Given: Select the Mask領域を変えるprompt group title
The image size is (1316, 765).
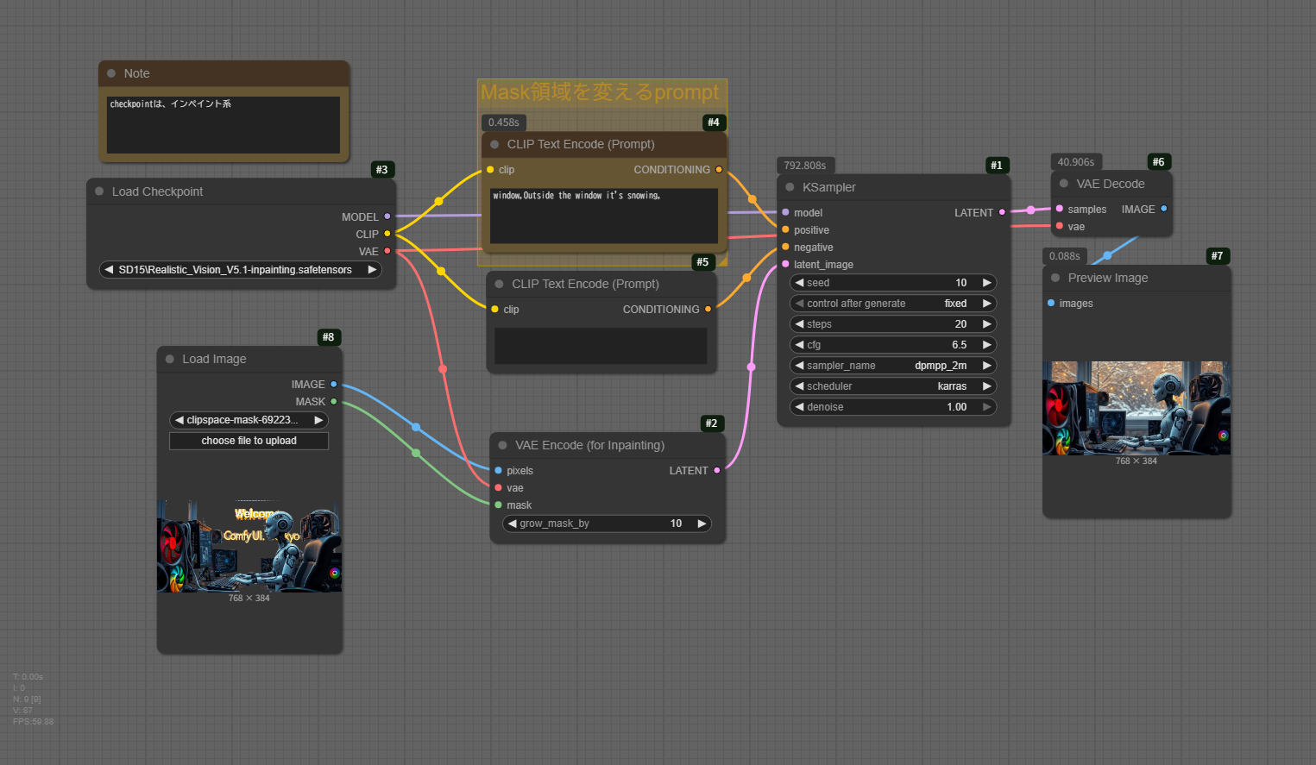Looking at the screenshot, I should (599, 92).
